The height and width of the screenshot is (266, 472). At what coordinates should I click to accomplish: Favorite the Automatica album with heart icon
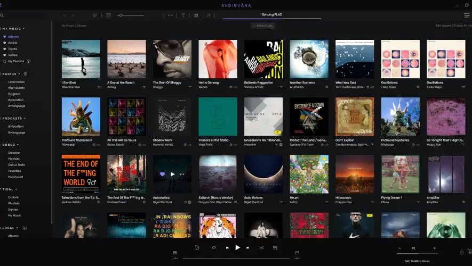(x=162, y=174)
